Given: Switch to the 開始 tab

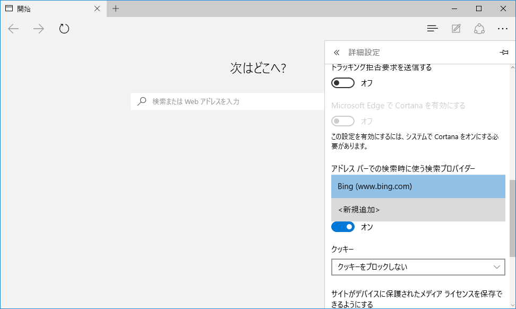Looking at the screenshot, I should tap(48, 8).
